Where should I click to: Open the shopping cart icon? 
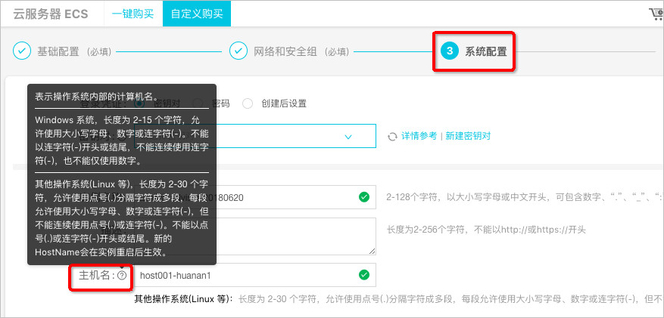pyautogui.click(x=657, y=14)
